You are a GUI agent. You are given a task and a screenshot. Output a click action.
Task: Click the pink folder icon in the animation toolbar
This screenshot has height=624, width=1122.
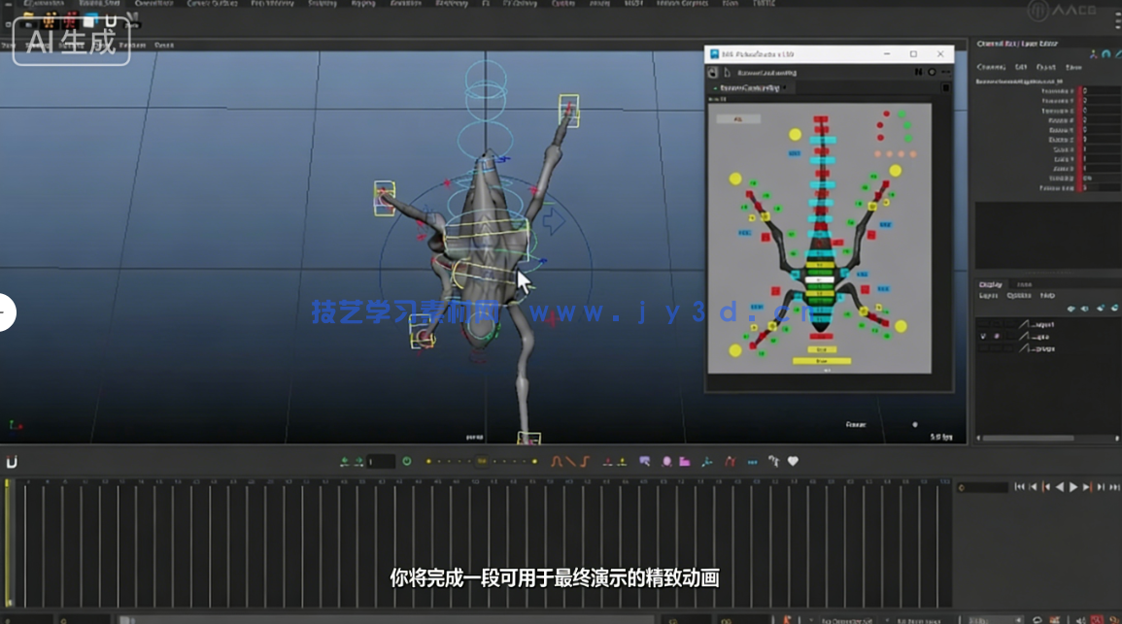pos(684,462)
